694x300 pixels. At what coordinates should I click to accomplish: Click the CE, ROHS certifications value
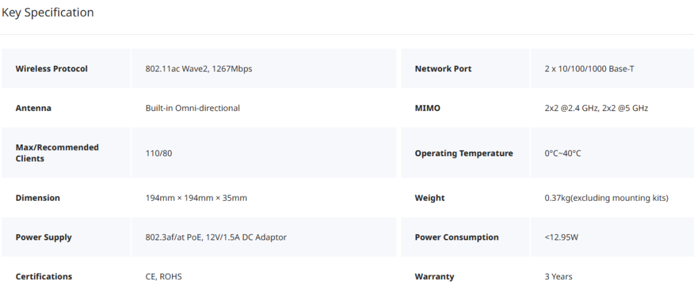164,276
